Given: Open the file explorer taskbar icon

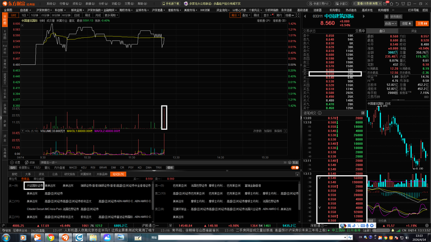Looking at the screenshot, I should pyautogui.click(x=93, y=238).
